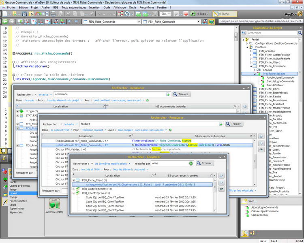Select 'Procédures locales' in project explorer
The width and height of the screenshot is (304, 243).
pos(274,74)
